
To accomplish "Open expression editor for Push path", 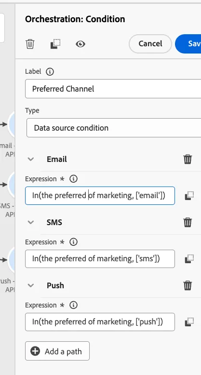I will [189, 322].
